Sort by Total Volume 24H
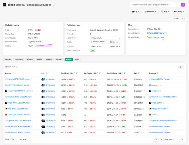This screenshot has height=145, width=189. pos(125,73)
